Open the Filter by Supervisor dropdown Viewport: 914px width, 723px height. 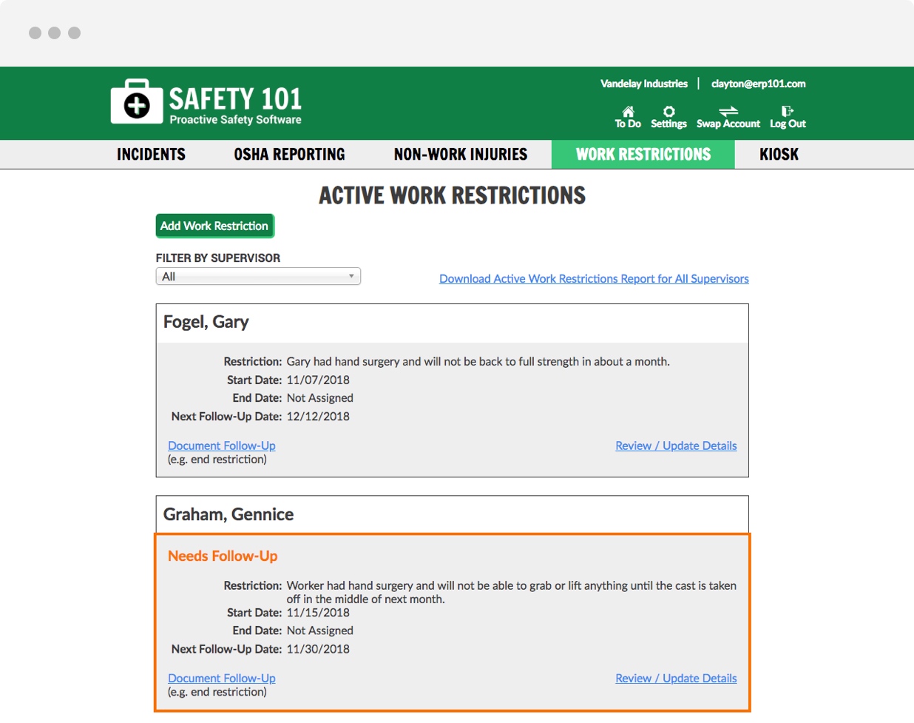point(258,277)
